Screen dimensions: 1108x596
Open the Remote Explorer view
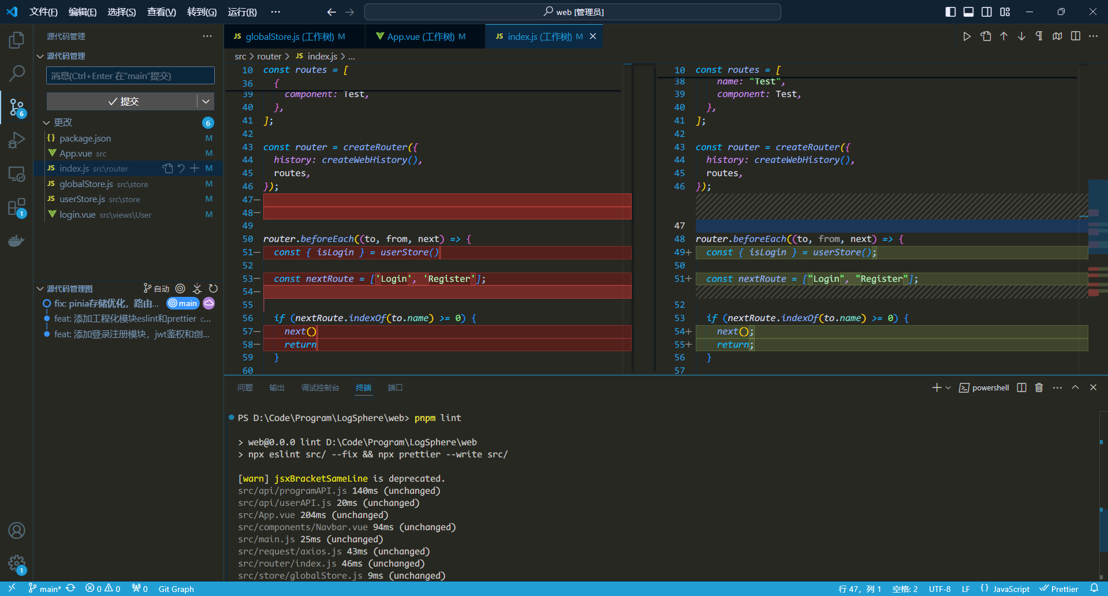point(17,174)
